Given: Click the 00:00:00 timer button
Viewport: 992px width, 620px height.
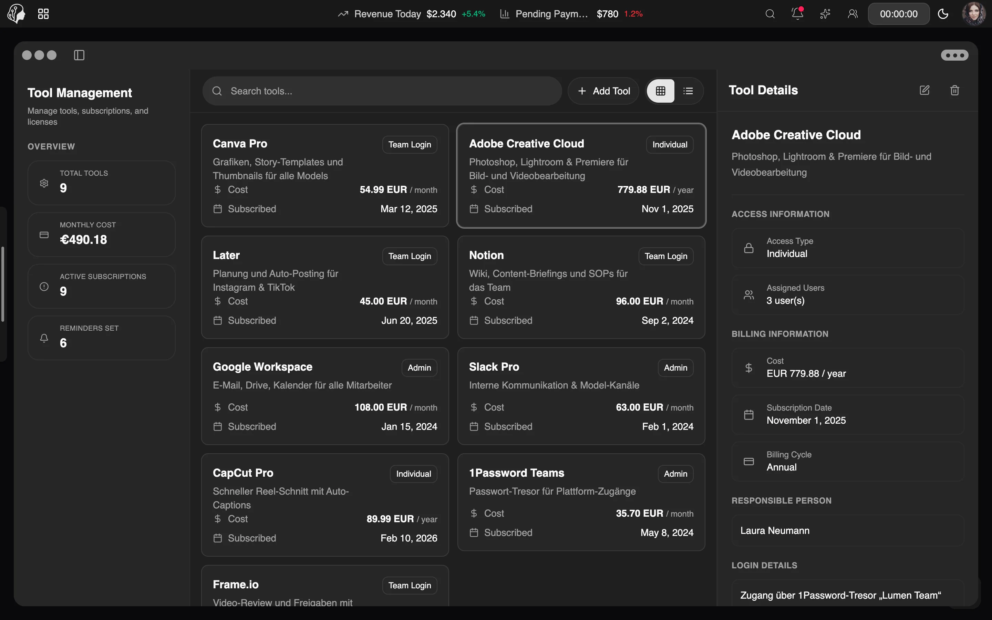Looking at the screenshot, I should point(899,14).
